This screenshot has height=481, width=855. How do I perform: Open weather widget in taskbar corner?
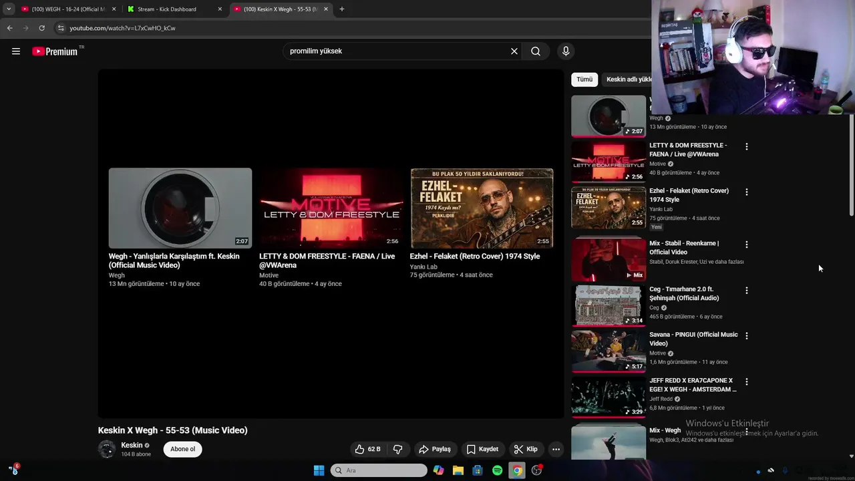tap(13, 470)
